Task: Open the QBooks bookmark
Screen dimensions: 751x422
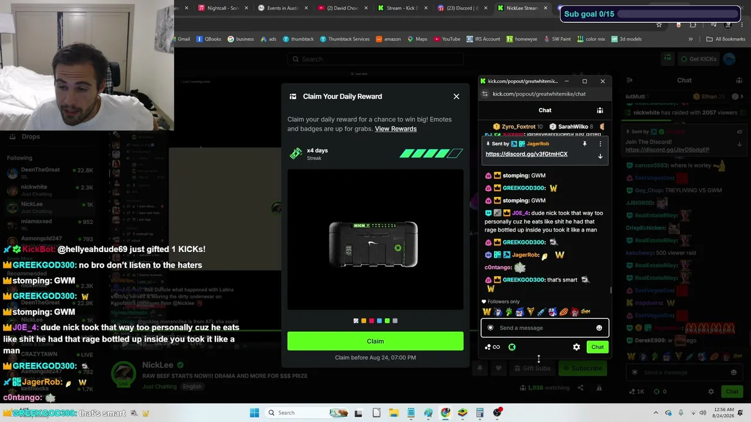Action: point(208,39)
